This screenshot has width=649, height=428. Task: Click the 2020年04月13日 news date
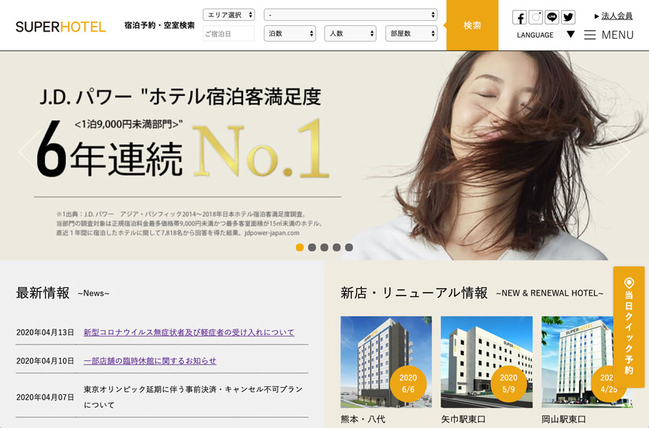[45, 332]
